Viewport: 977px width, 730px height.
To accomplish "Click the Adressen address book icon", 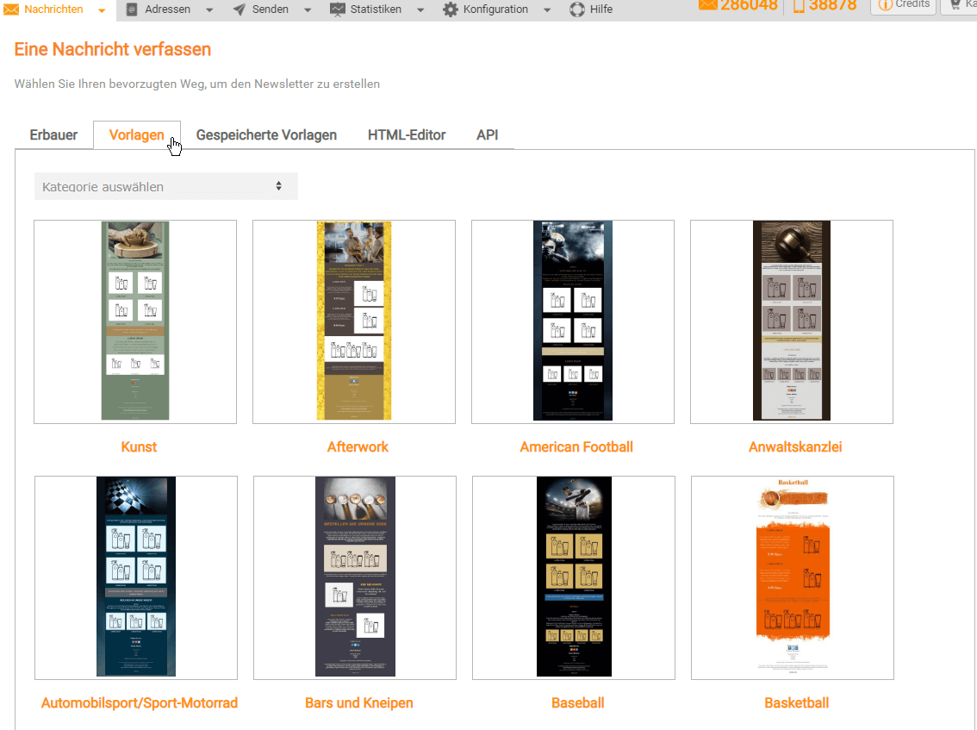I will click(x=132, y=9).
